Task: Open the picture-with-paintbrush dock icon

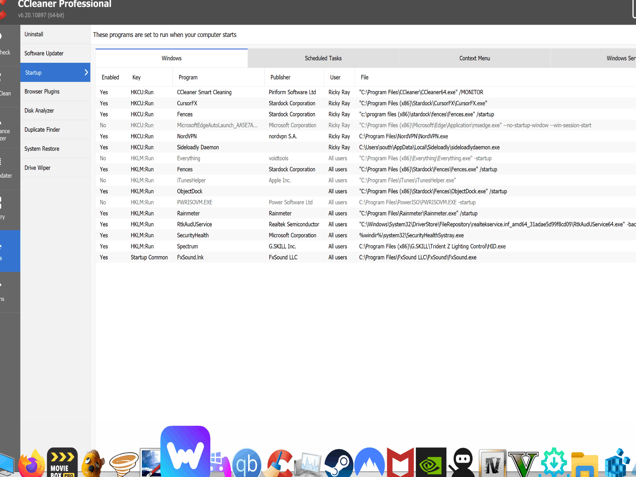Action: click(151, 463)
